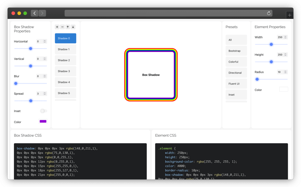Remove shadow layer with minus icon
301x187 pixels.
(x=62, y=27)
